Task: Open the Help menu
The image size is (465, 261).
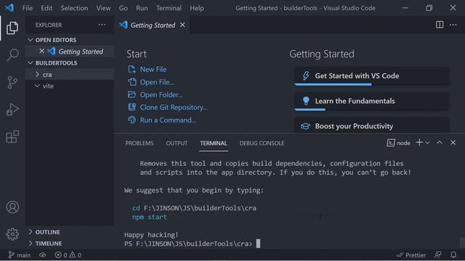Action: click(197, 8)
